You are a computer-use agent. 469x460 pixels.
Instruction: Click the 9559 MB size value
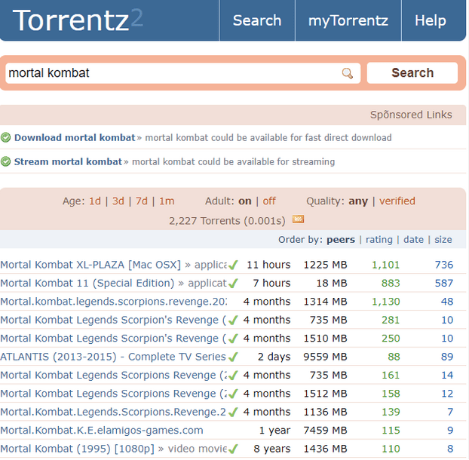click(x=325, y=357)
